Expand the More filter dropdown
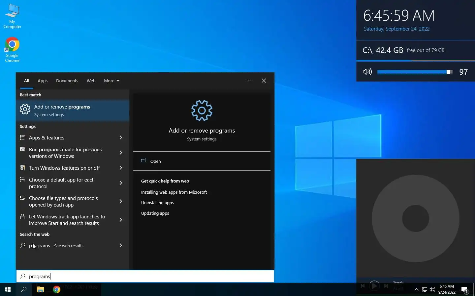 coord(112,81)
